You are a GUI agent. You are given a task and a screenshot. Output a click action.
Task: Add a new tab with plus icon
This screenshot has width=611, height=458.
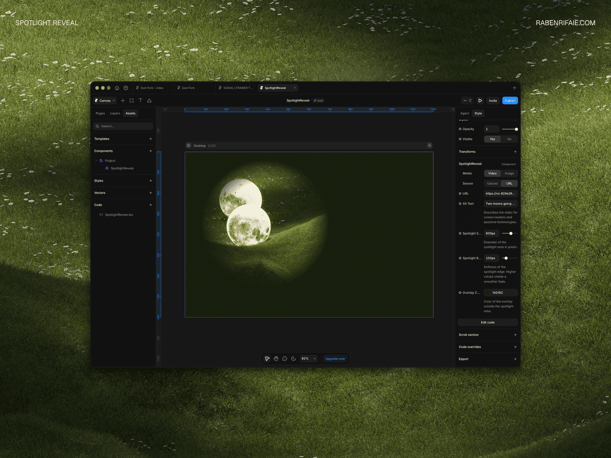pos(514,88)
